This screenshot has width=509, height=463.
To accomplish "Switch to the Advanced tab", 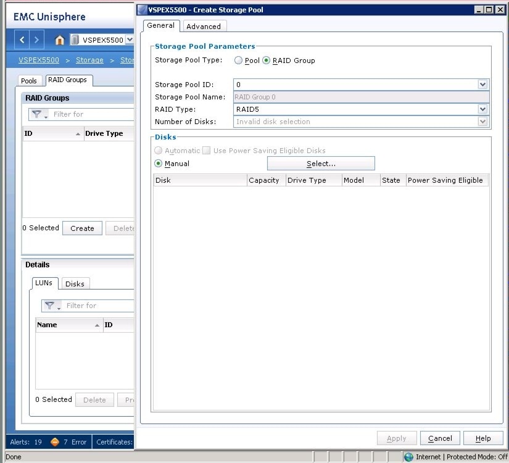I will [204, 26].
